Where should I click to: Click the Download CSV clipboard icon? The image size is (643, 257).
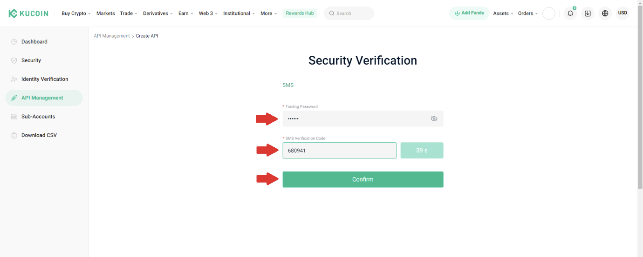click(14, 135)
